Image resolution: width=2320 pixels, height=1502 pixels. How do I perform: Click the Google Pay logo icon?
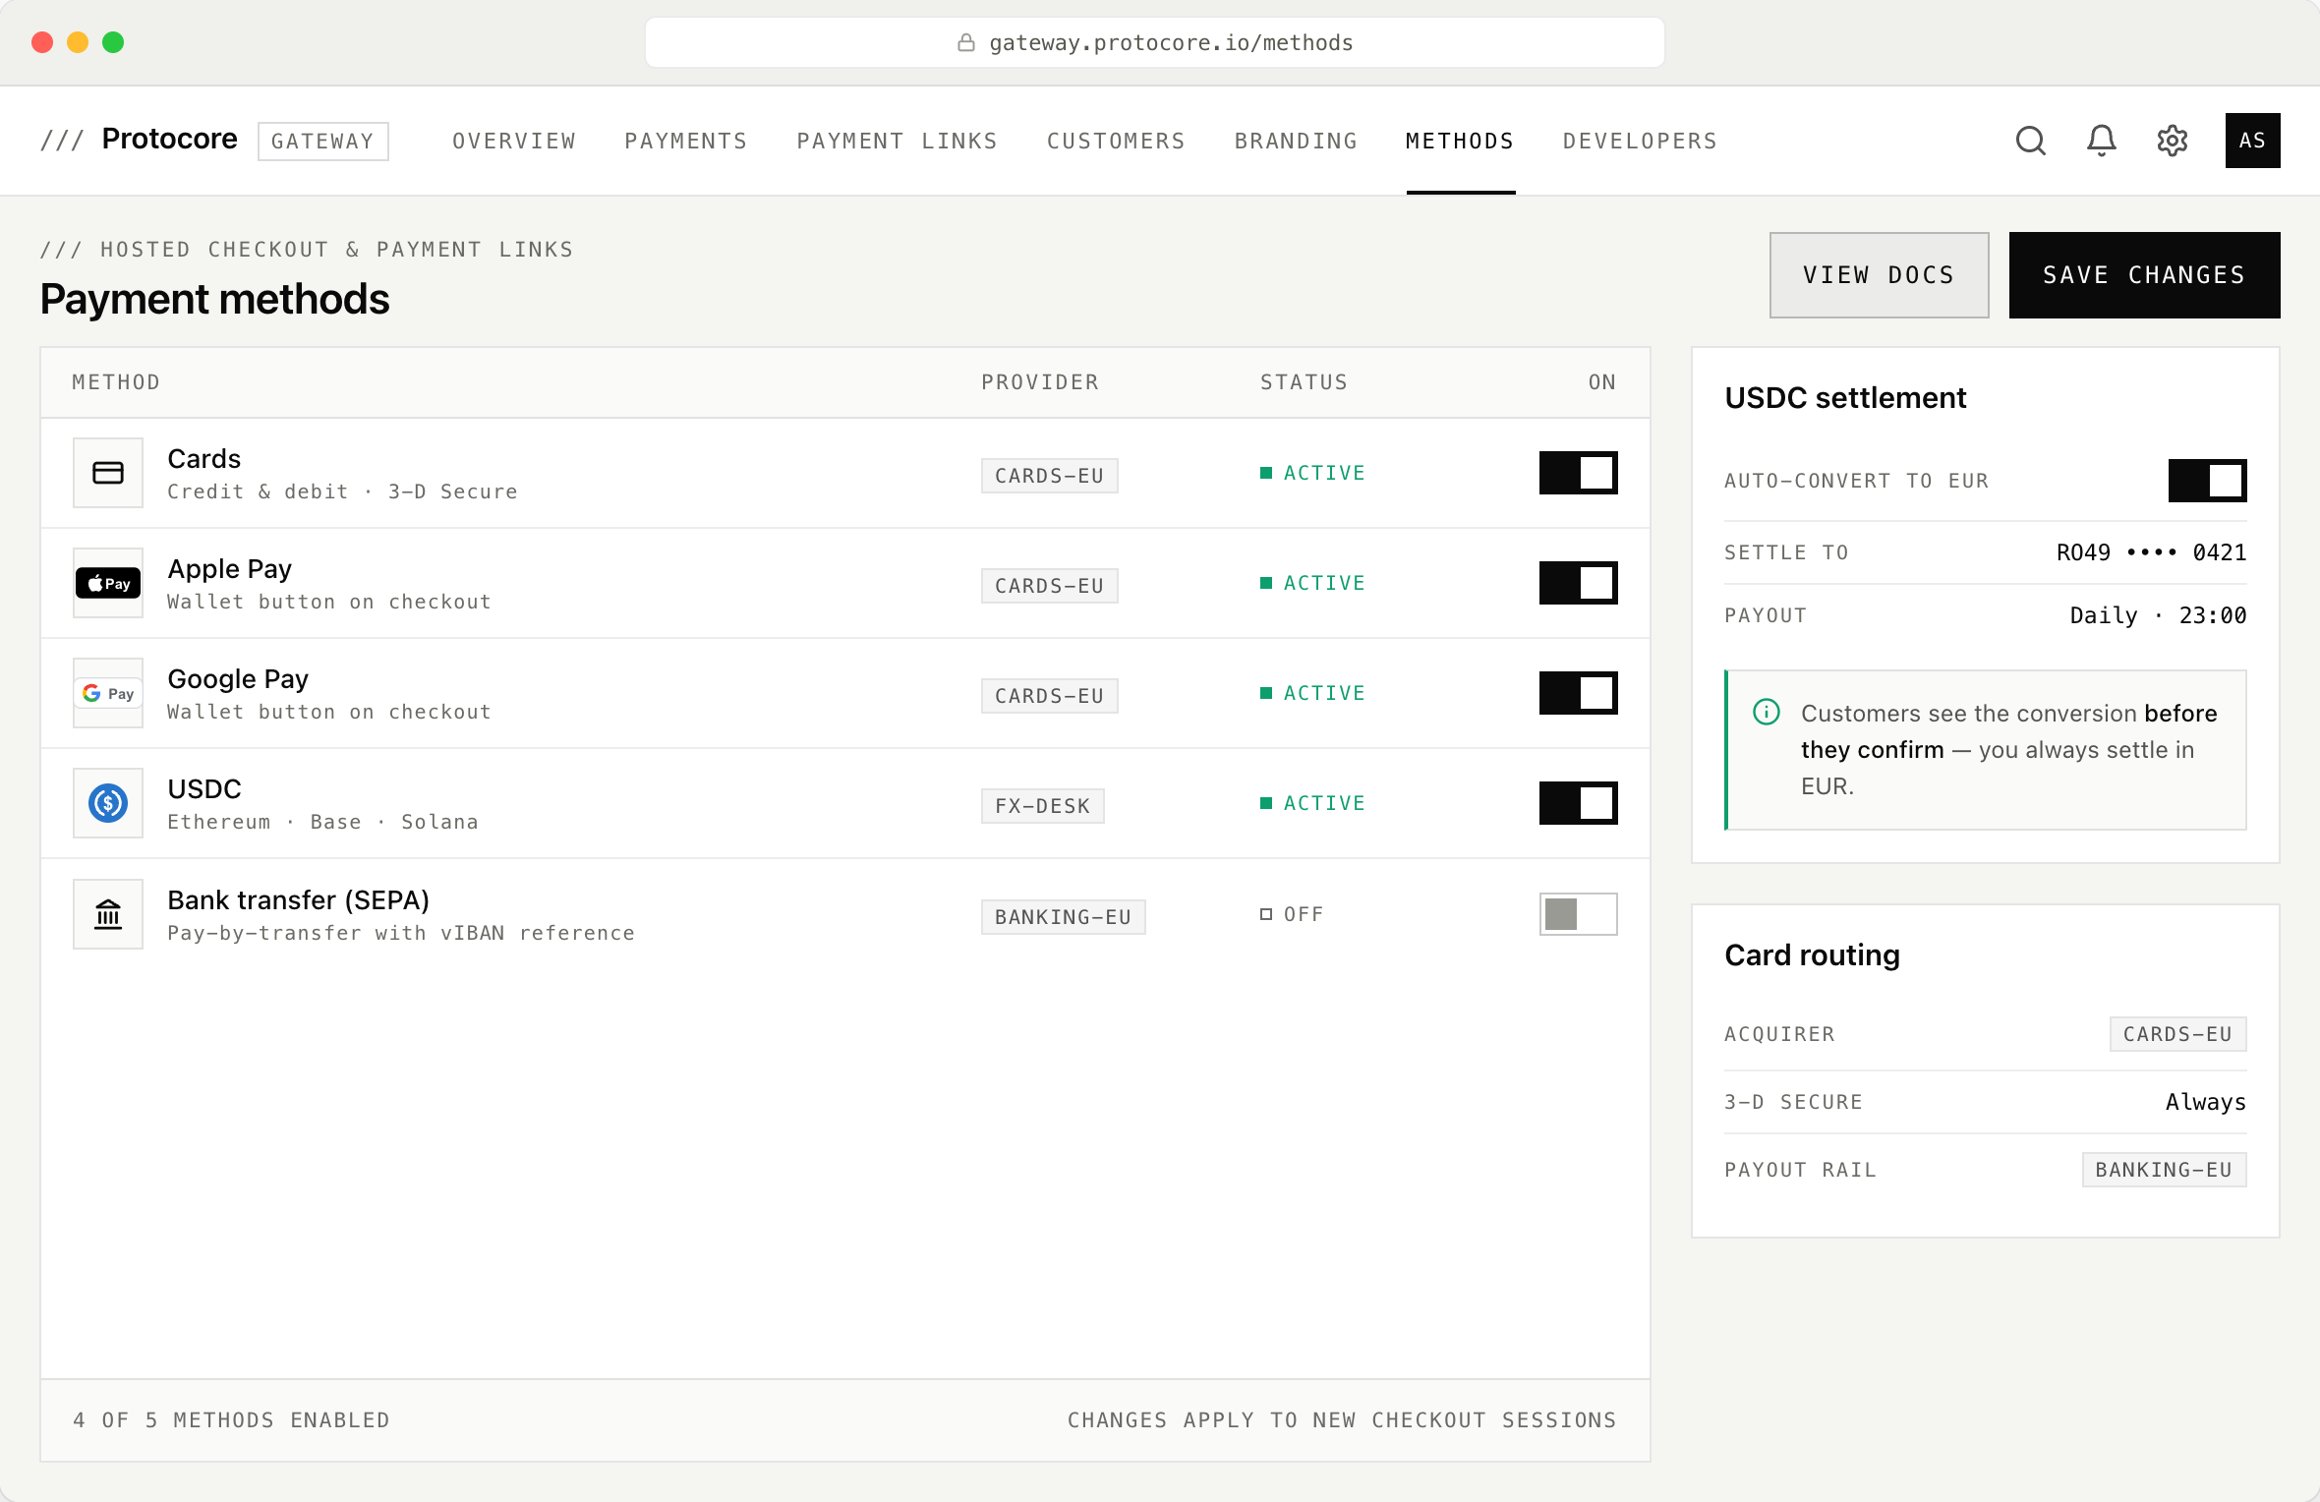click(x=108, y=693)
